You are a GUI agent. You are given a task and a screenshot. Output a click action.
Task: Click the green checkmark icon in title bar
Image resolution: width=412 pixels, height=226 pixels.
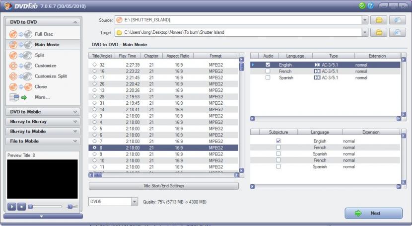point(362,5)
